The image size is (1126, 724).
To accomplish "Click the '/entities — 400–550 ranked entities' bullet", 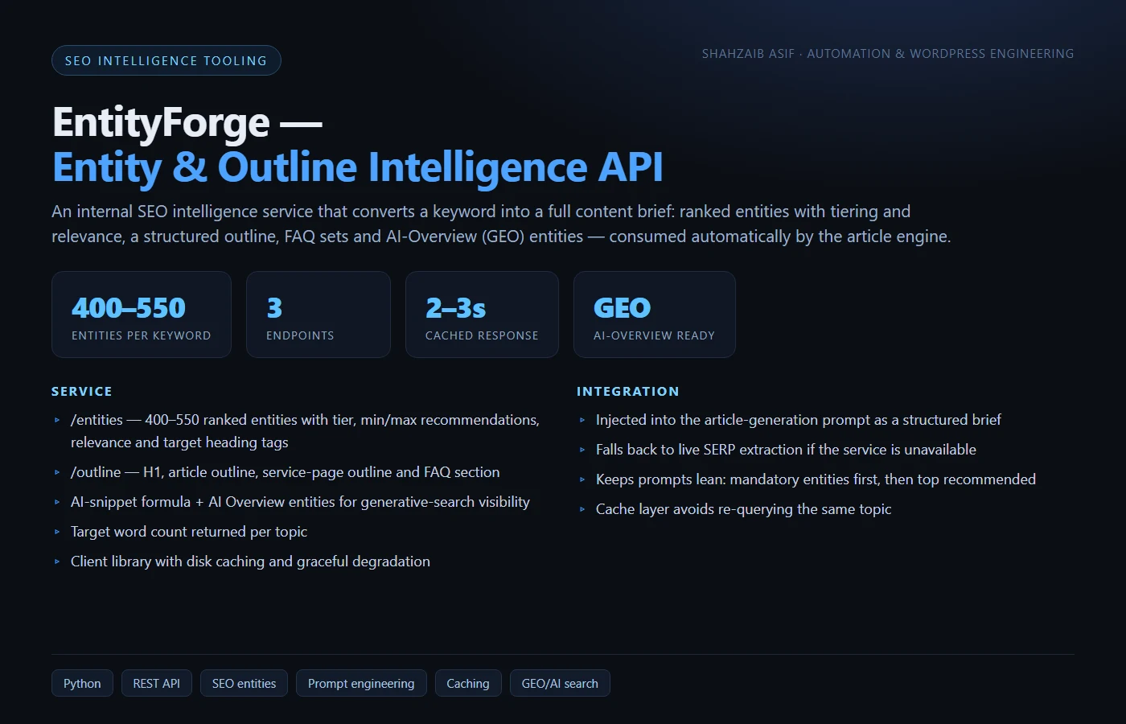I will tap(305, 431).
